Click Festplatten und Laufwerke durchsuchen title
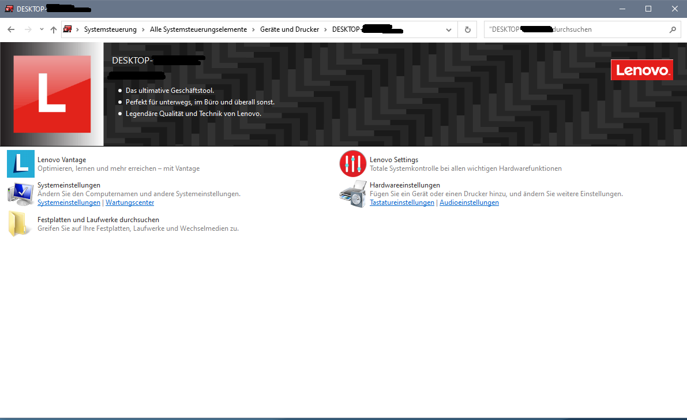 tap(98, 220)
